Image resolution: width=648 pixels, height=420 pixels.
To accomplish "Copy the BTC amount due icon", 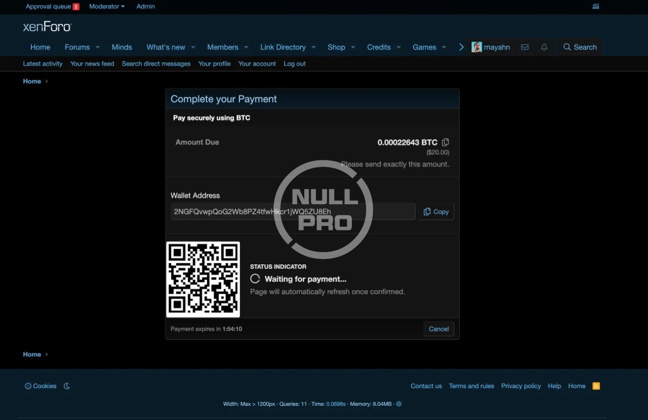I will coord(445,143).
